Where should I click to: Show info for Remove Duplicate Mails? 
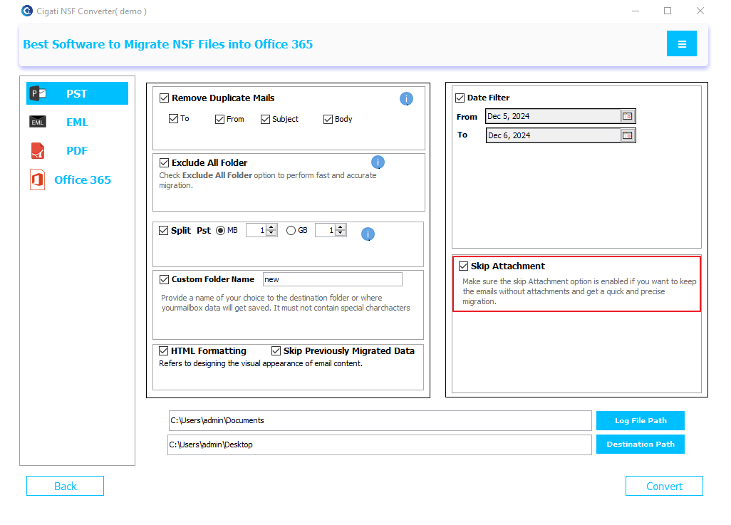(x=406, y=99)
